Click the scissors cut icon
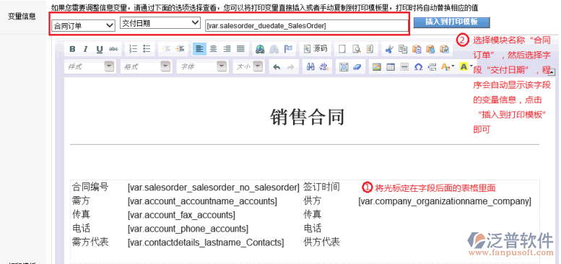Screen dimensions: 561x264 389,49
